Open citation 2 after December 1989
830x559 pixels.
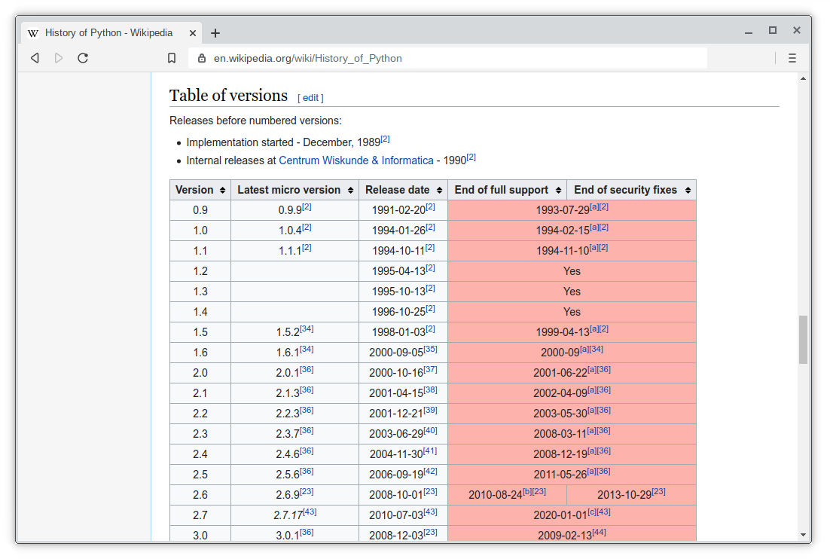coord(385,138)
